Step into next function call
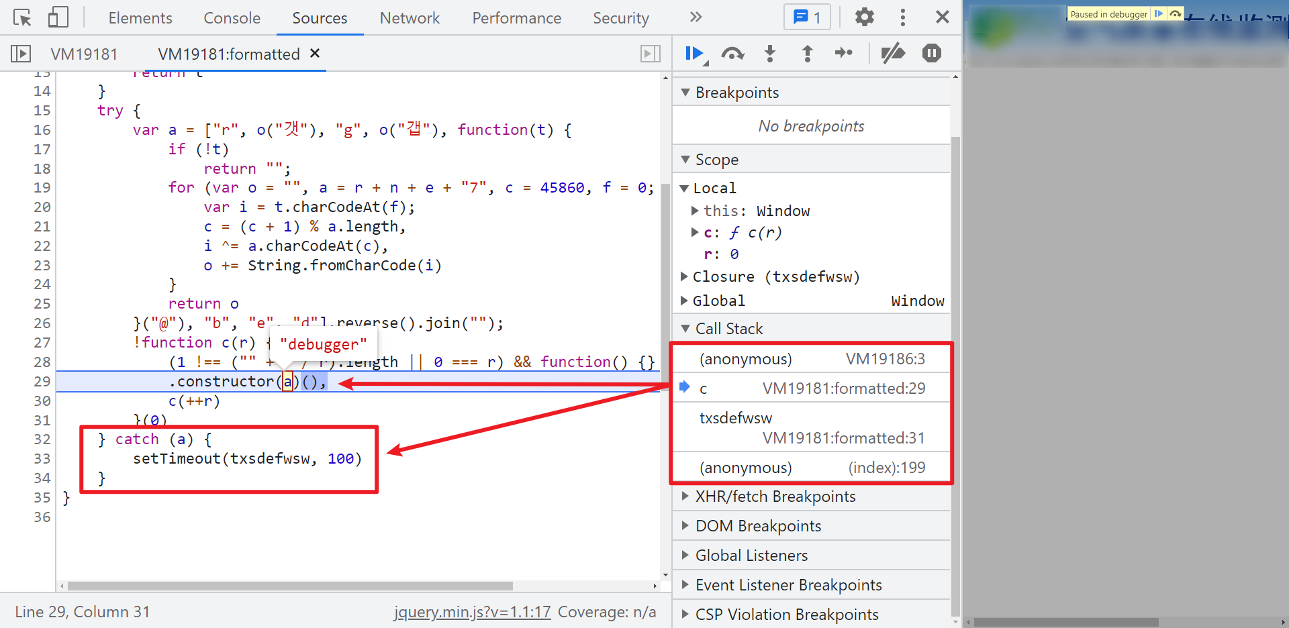1289x628 pixels. point(770,54)
